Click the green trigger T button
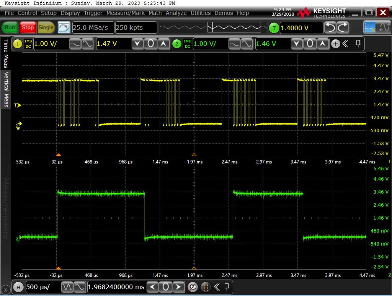Screen dimensions: 392x296 (274, 28)
